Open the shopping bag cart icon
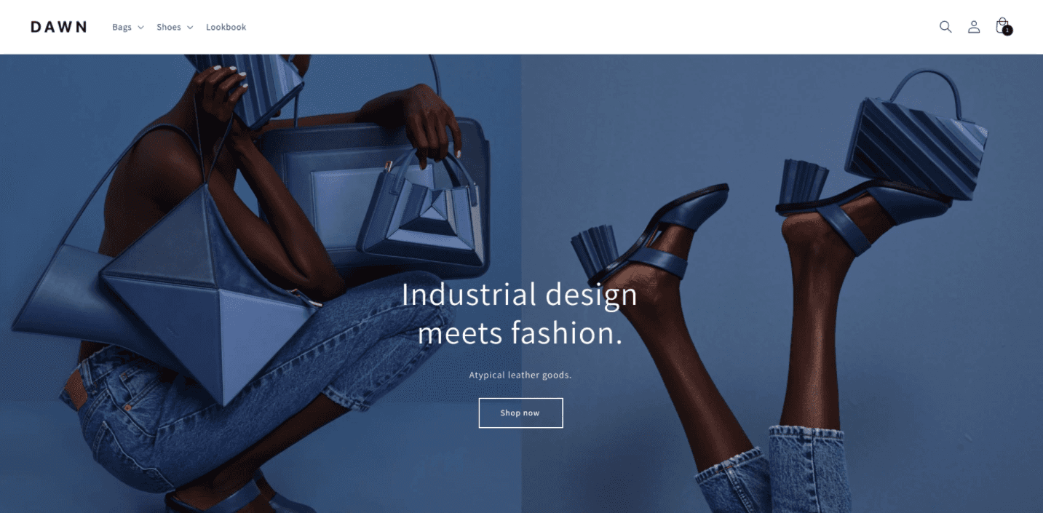The width and height of the screenshot is (1043, 513). [1002, 26]
